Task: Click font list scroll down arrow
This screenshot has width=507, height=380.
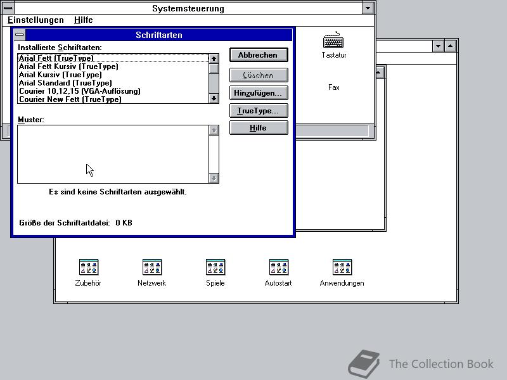Action: (214, 98)
